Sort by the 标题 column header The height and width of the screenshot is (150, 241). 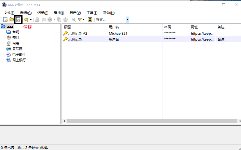point(84,27)
